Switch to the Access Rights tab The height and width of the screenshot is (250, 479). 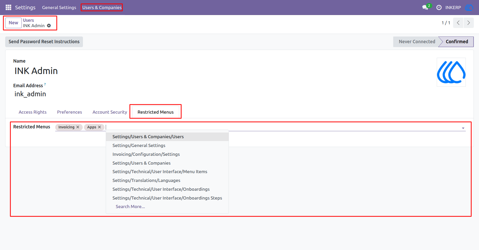click(x=33, y=112)
